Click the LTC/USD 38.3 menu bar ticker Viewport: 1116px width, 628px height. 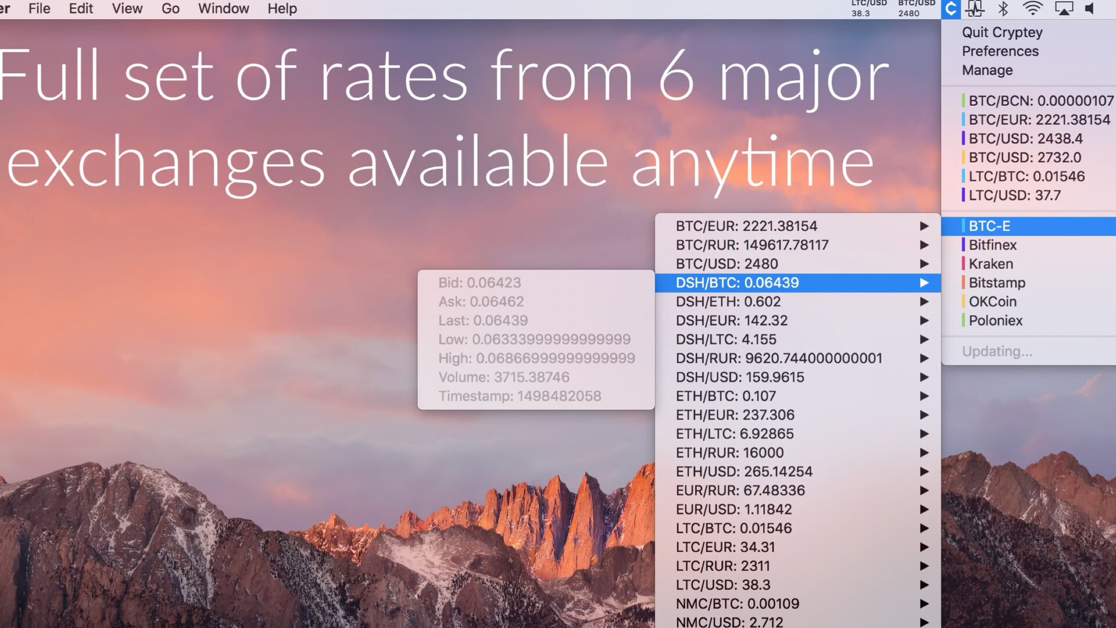coord(869,8)
